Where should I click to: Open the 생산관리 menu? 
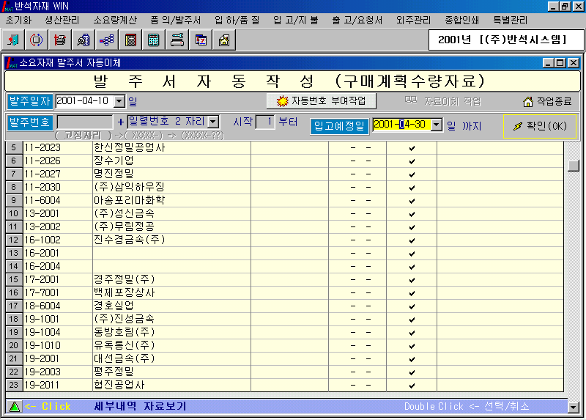62,20
